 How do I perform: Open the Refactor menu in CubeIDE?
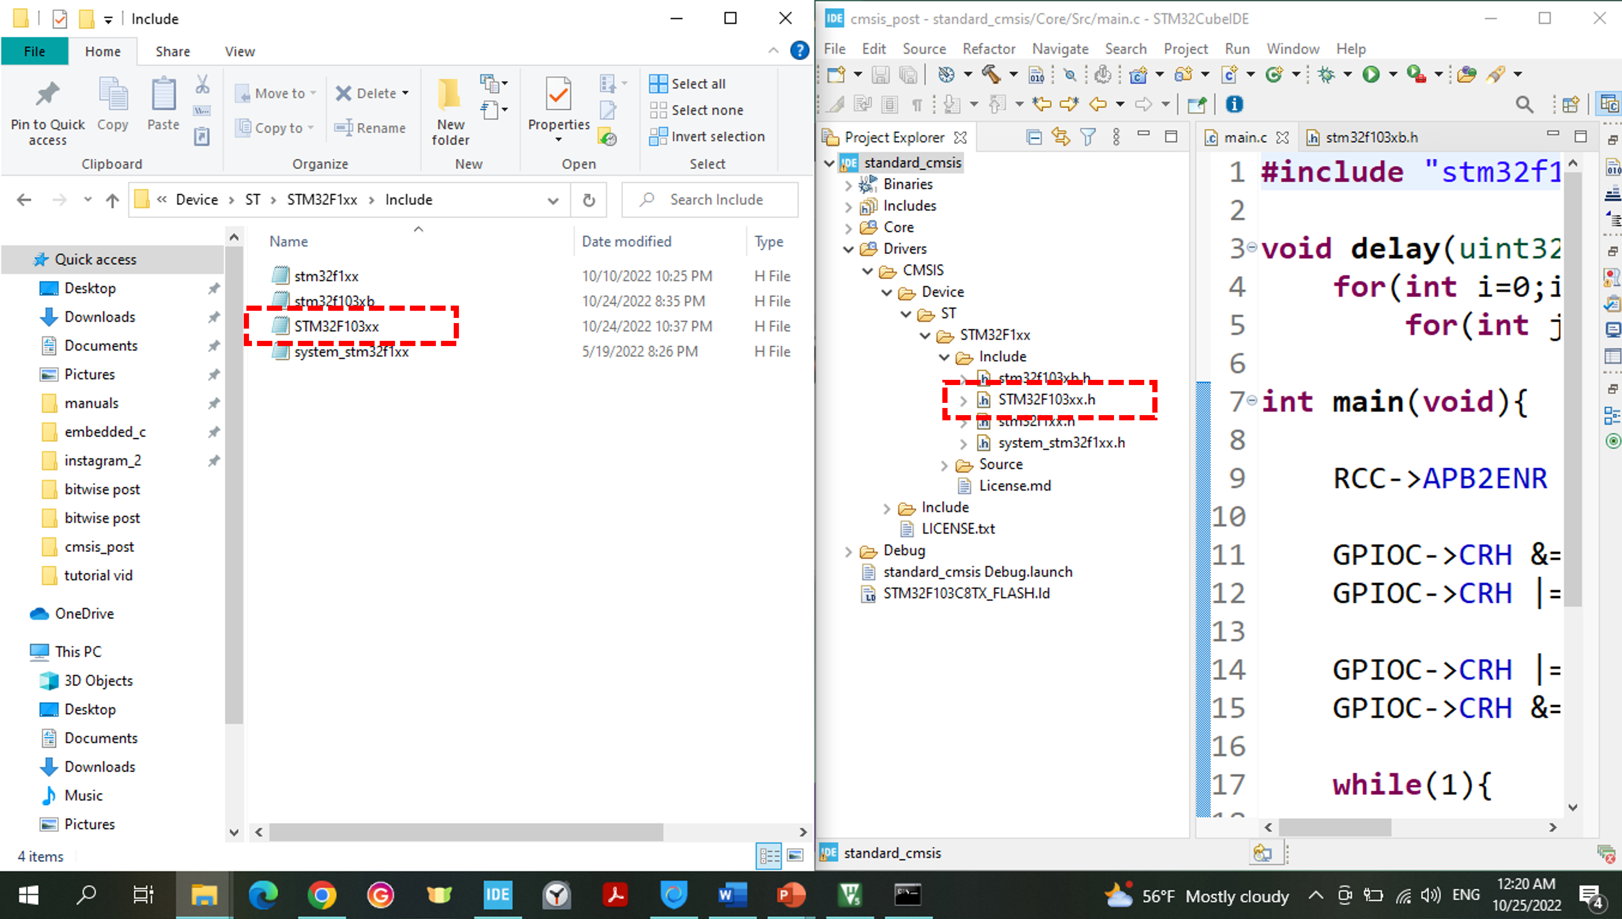point(988,49)
